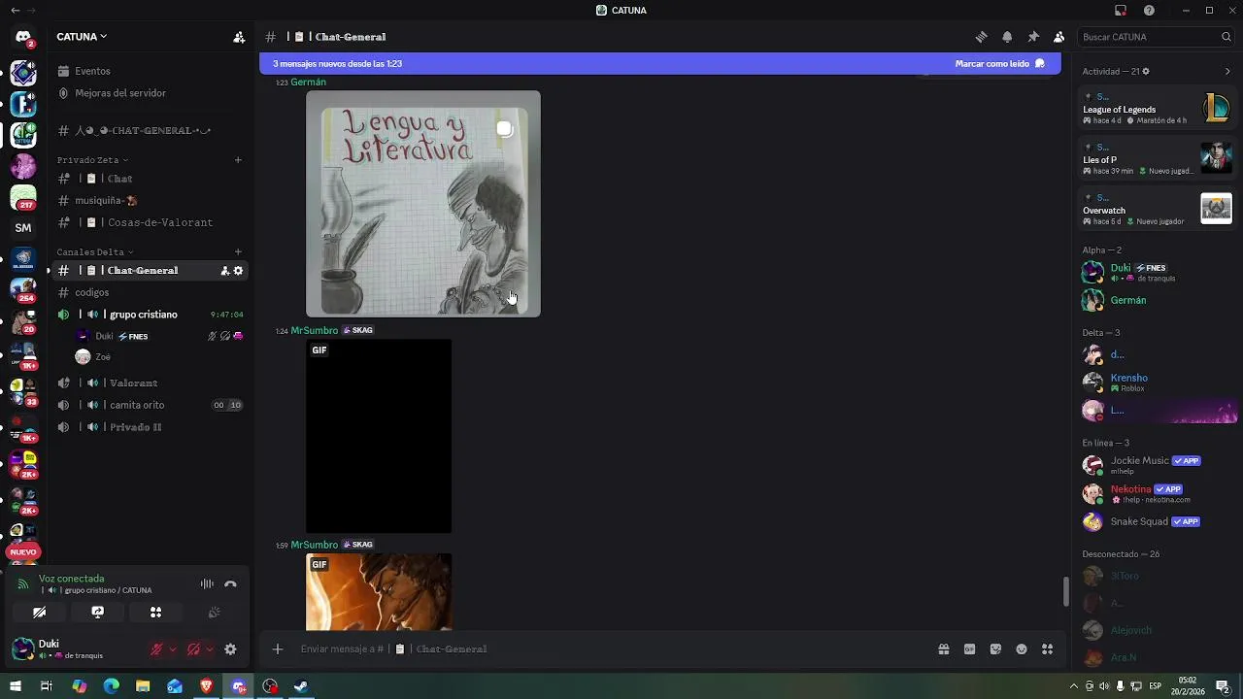
Task: Expand microphone input device options arrow
Action: point(173,649)
